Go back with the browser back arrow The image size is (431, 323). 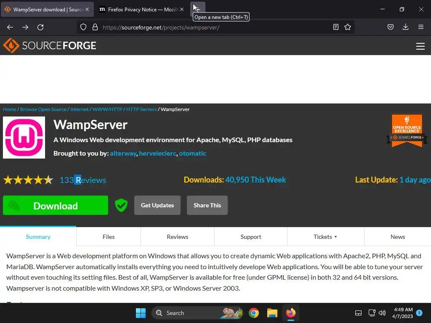tap(10, 27)
